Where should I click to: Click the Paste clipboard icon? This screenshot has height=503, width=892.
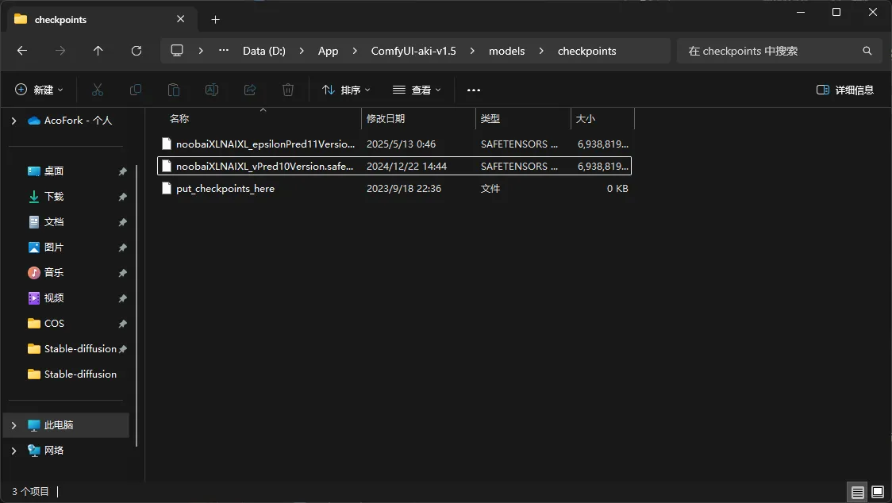pyautogui.click(x=174, y=90)
